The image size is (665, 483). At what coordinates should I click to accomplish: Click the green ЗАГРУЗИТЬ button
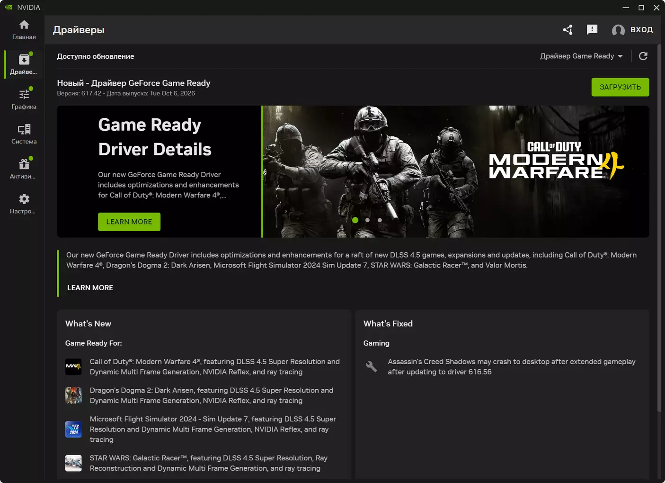(620, 87)
